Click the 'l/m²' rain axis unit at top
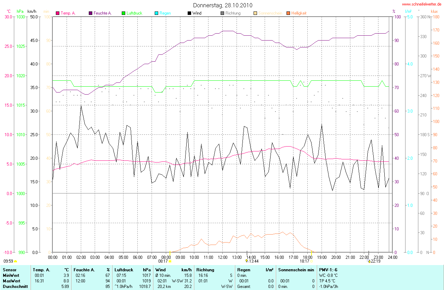The image size is (444, 290). [408, 11]
